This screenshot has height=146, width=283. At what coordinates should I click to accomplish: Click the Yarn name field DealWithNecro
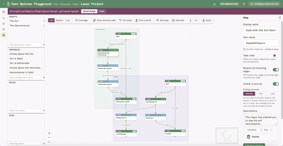(261, 43)
